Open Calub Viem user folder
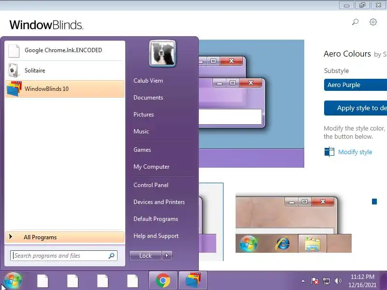 [x=148, y=81]
